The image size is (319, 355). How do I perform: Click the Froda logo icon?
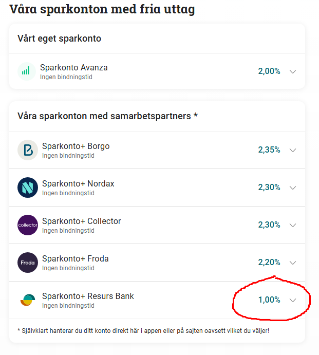click(28, 263)
